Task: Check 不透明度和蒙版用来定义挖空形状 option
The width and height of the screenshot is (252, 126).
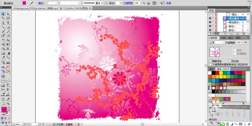Action: pyautogui.click(x=210, y=64)
